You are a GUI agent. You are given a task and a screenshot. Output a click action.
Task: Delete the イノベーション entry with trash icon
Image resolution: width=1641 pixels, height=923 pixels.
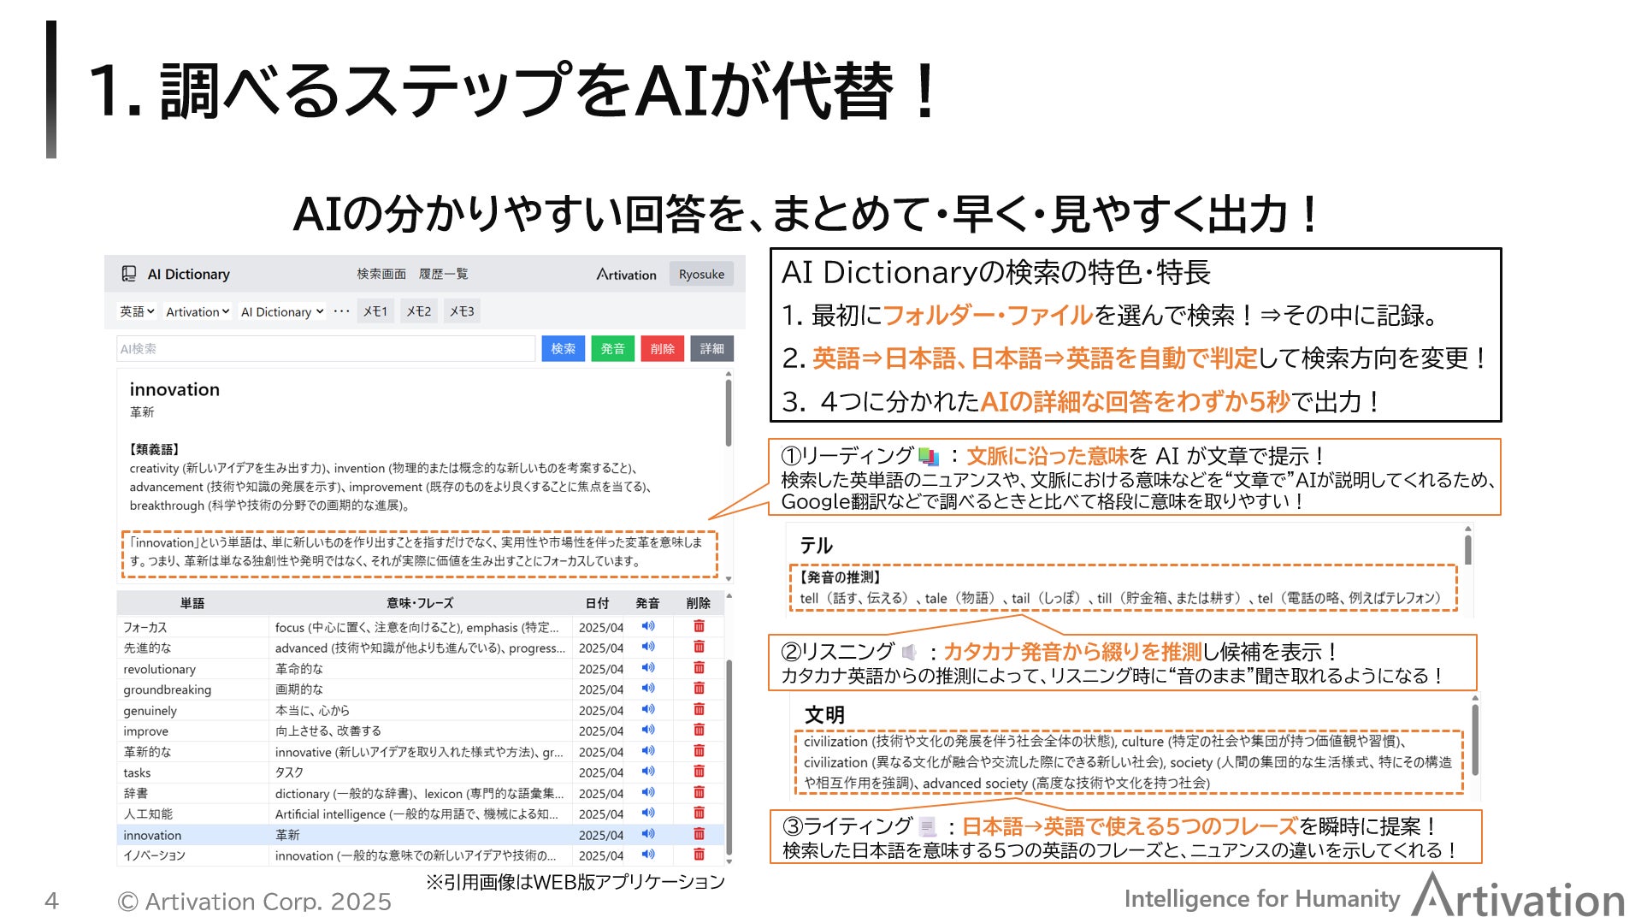(x=699, y=854)
